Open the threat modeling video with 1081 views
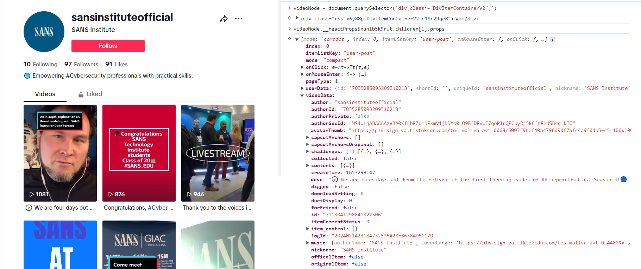 (60, 153)
